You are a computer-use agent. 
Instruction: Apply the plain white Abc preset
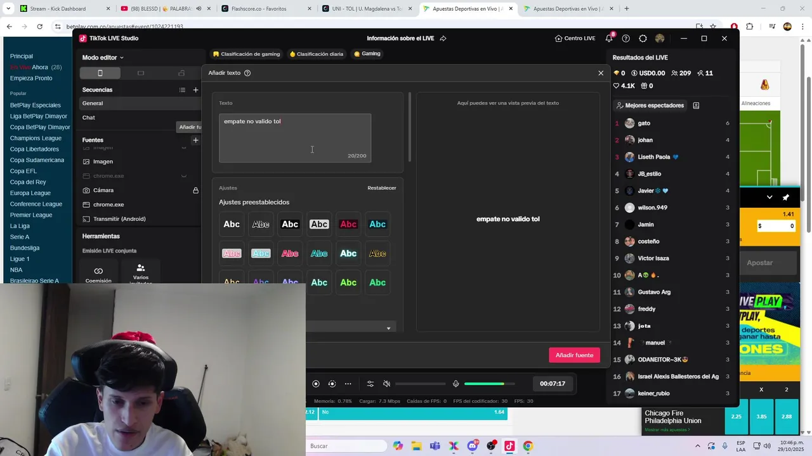(232, 224)
